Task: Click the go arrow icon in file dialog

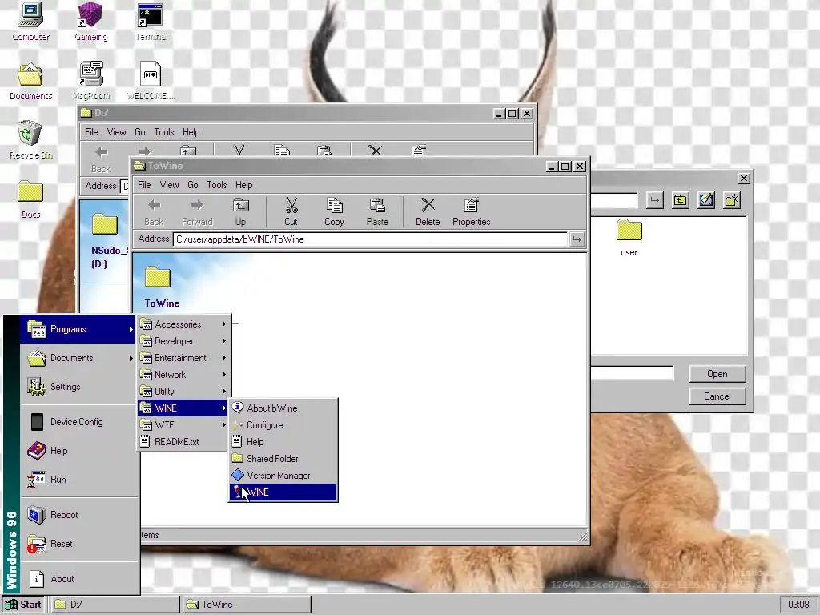Action: (654, 200)
